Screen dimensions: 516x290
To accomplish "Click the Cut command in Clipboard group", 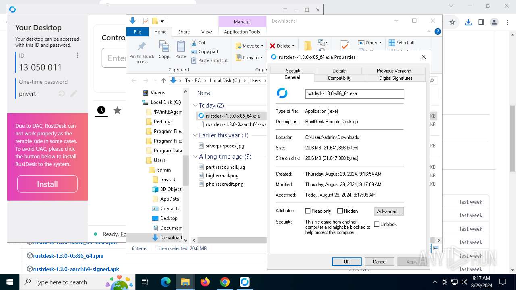I will [198, 43].
